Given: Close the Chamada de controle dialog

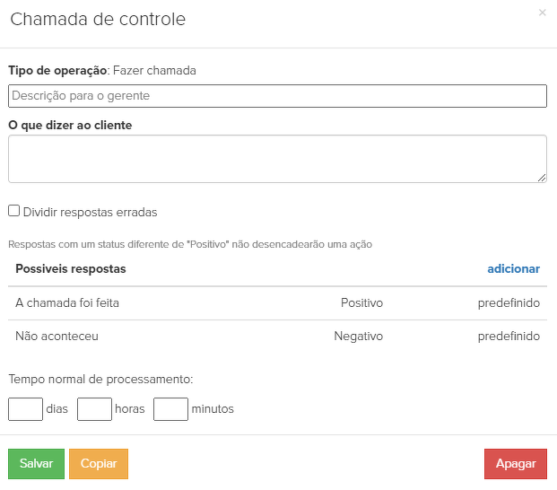Looking at the screenshot, I should [x=542, y=13].
